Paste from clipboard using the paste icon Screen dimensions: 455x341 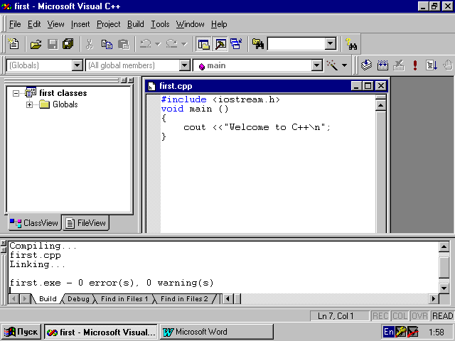click(123, 44)
